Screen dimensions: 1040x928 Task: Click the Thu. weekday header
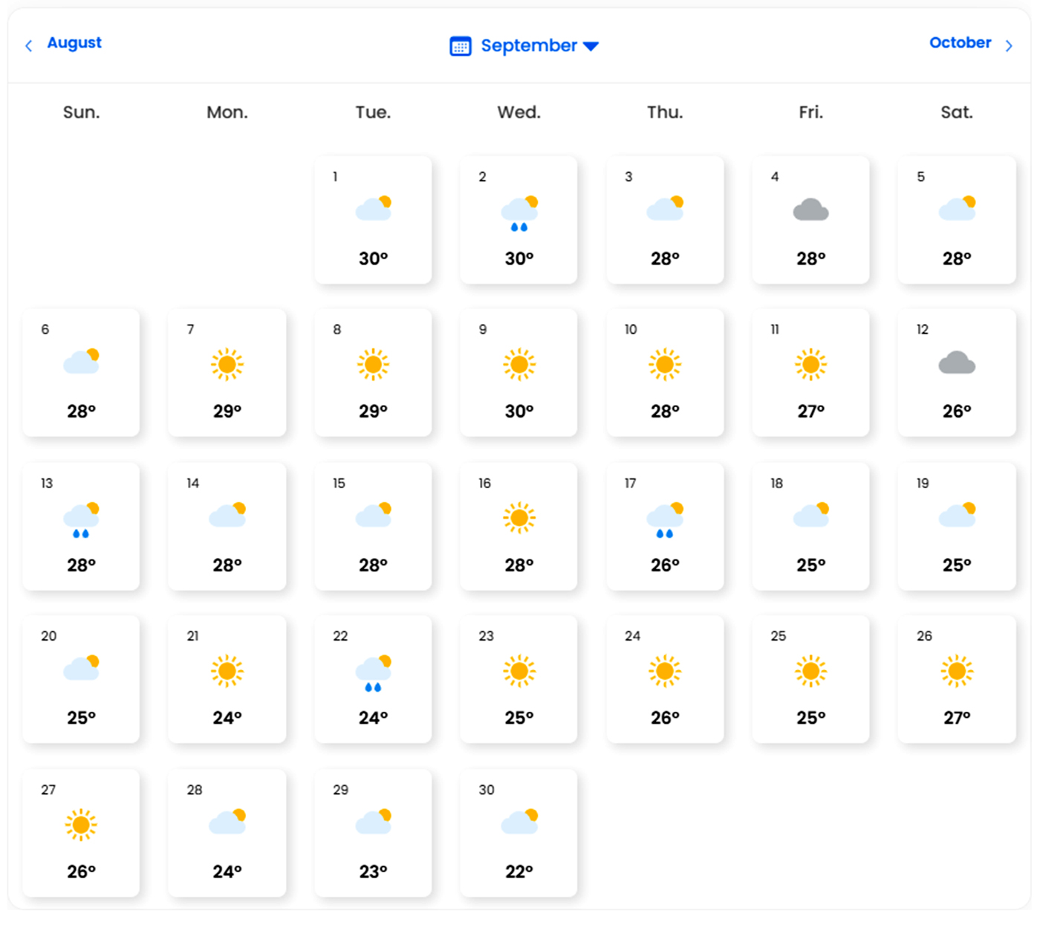coord(665,112)
